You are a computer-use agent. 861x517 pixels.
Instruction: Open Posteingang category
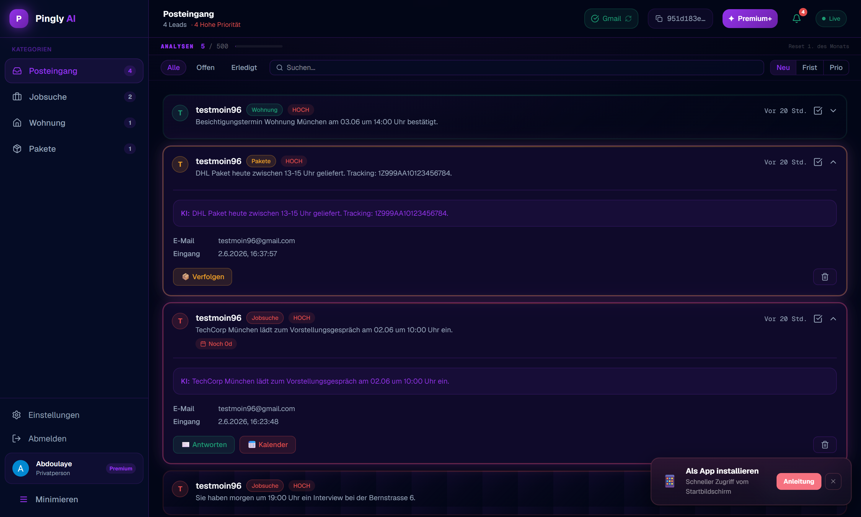coord(74,71)
